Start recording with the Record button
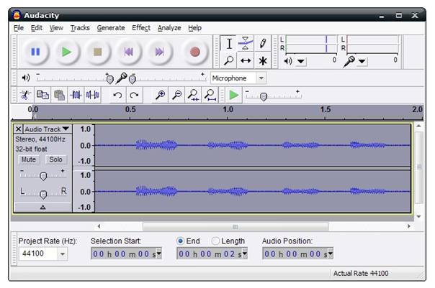435x288 pixels. 195,52
